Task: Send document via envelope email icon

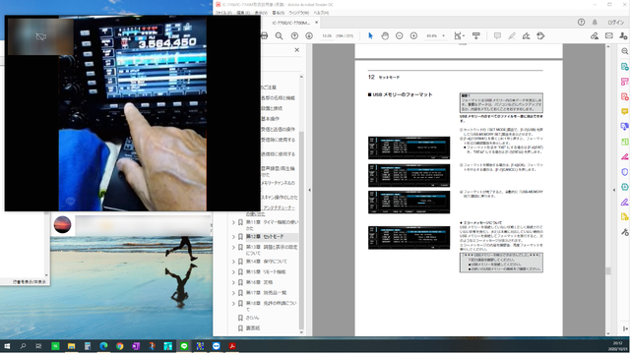Action: 609,35
